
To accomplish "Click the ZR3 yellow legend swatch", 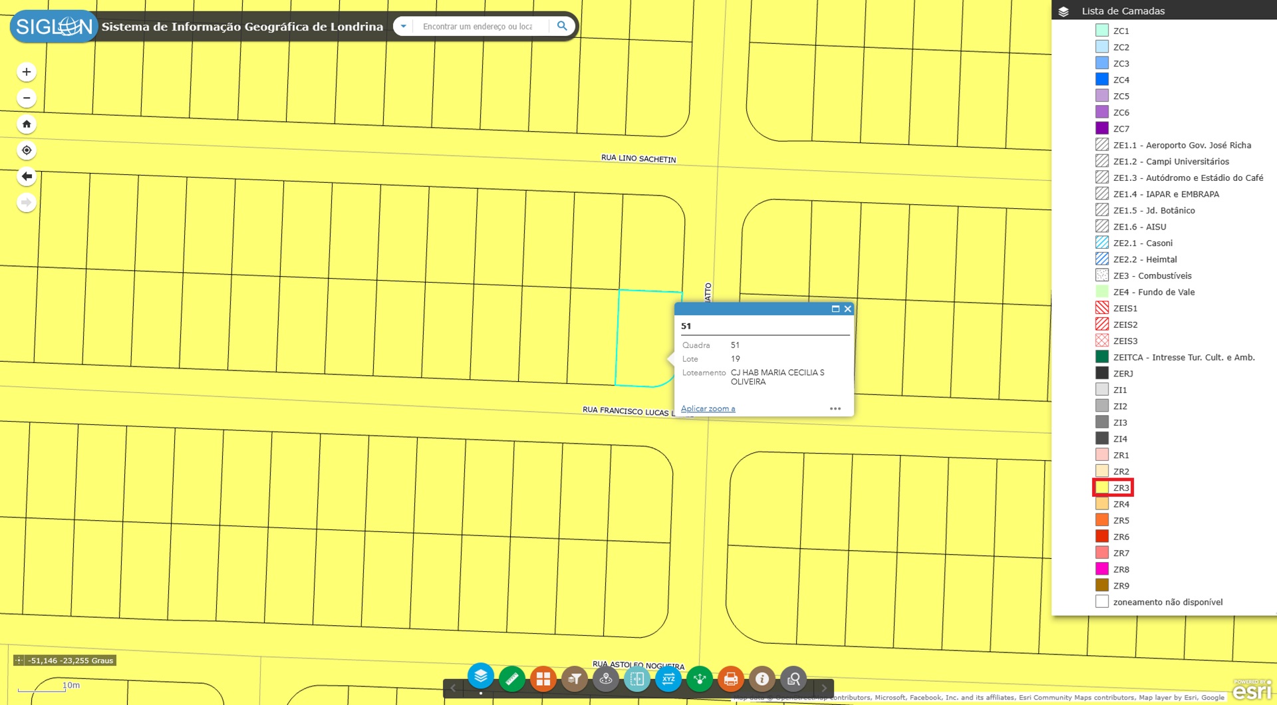I will [1102, 488].
